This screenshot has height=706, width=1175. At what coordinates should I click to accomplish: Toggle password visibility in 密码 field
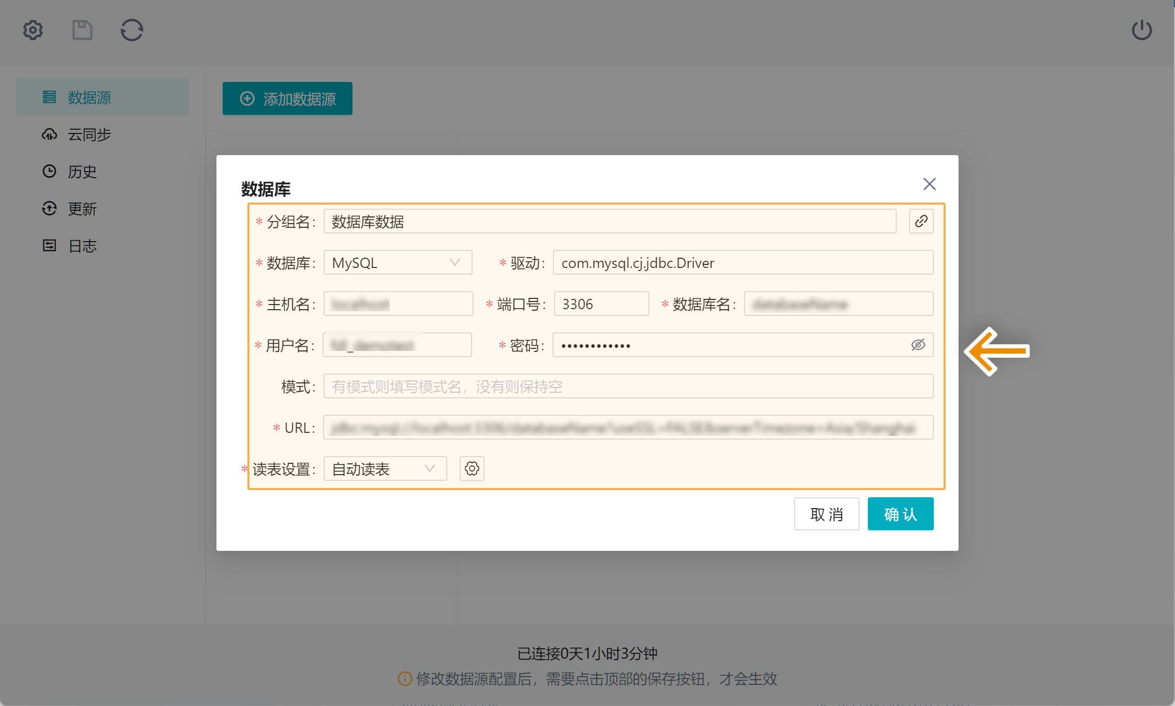pos(918,345)
